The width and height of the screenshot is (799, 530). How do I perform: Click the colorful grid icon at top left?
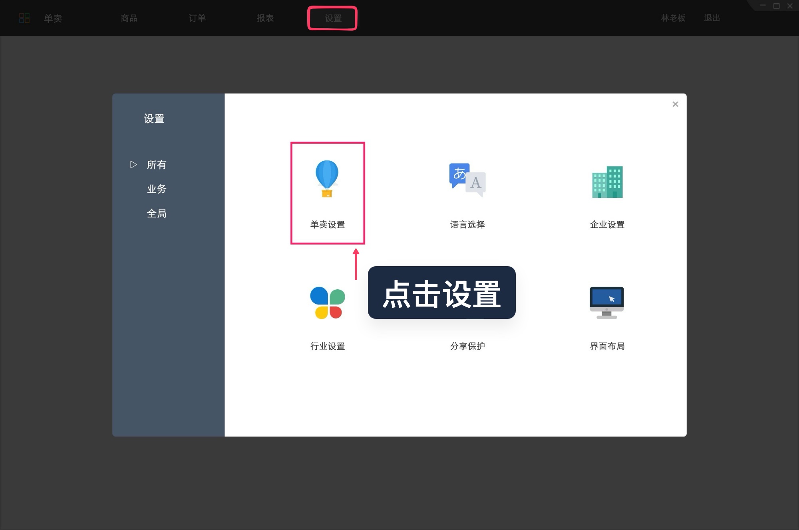pos(24,18)
